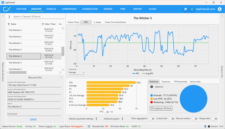Open the CapFrameX.com link
The height and width of the screenshot is (129, 225).
pyautogui.click(x=205, y=9)
